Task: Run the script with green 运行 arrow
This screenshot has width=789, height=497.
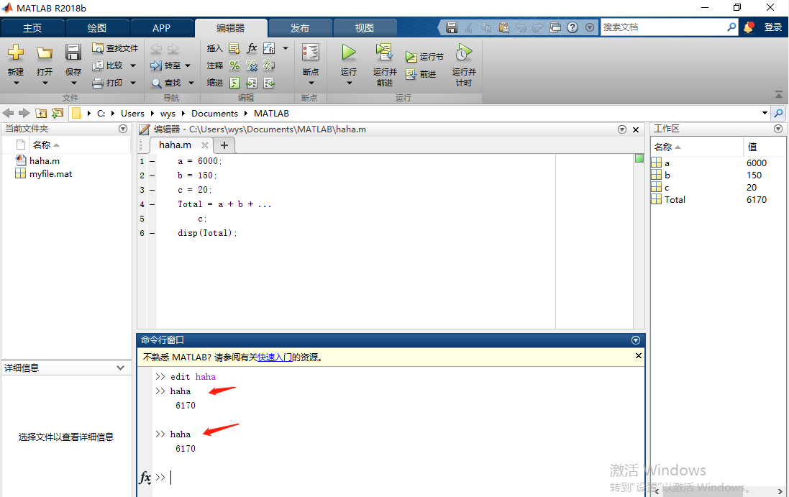Action: click(x=348, y=53)
